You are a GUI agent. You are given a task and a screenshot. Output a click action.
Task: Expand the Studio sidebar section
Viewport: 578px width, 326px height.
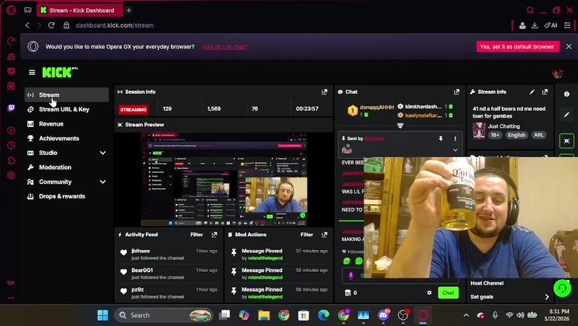pyautogui.click(x=103, y=153)
